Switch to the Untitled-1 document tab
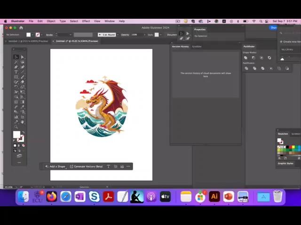The image size is (301, 225). click(x=28, y=41)
